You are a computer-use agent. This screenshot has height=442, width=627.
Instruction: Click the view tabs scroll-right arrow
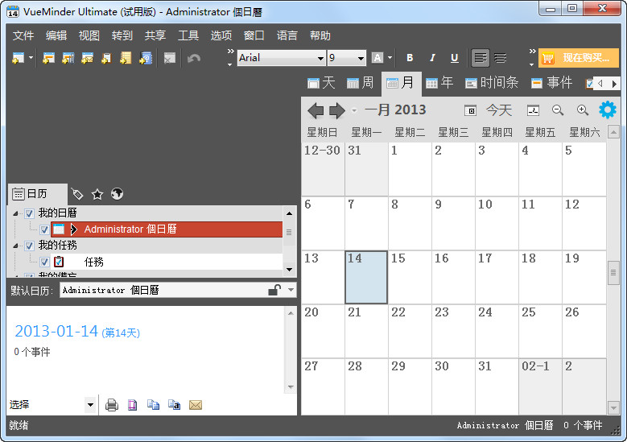point(614,84)
